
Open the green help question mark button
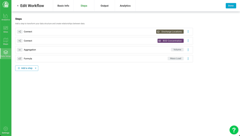234,130
